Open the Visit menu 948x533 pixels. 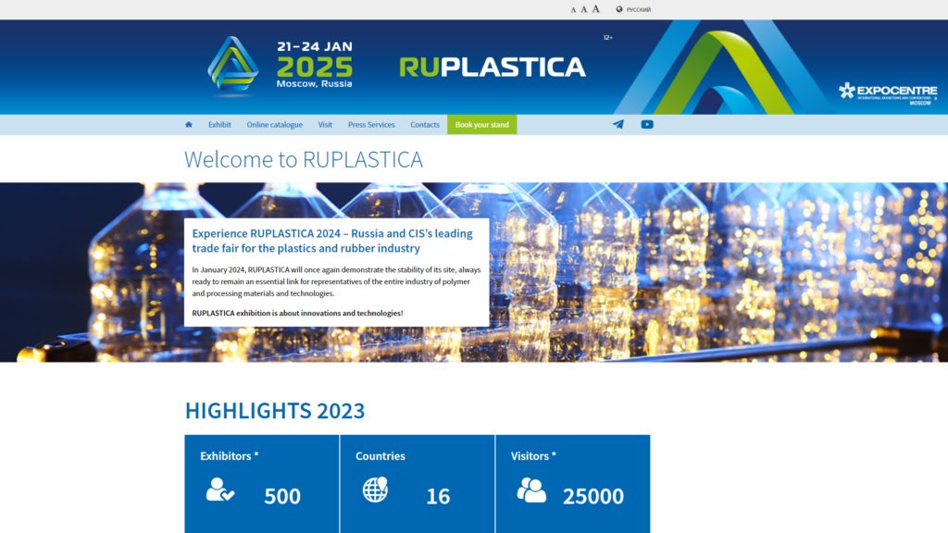pyautogui.click(x=325, y=125)
